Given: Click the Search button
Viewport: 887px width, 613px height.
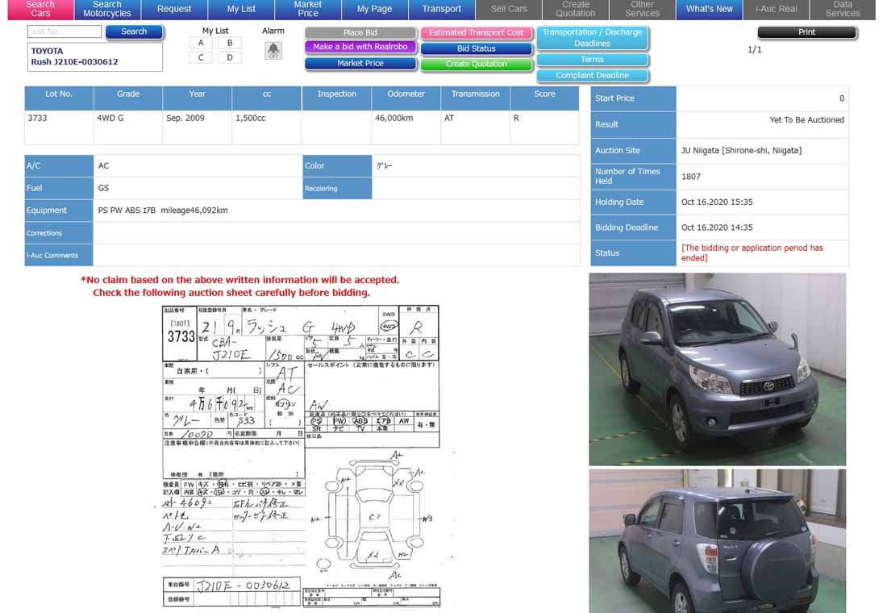Looking at the screenshot, I should click(x=134, y=31).
